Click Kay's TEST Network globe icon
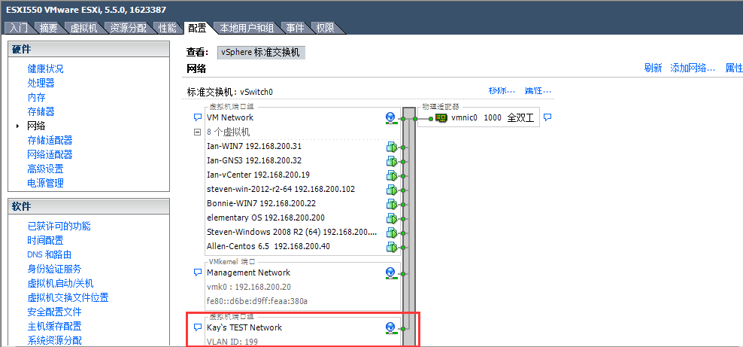Screen dimensions: 743x347 point(391,328)
